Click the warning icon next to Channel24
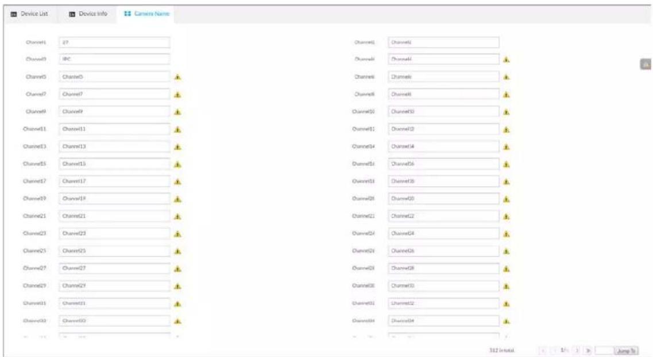This screenshot has height=357, width=653. (507, 234)
